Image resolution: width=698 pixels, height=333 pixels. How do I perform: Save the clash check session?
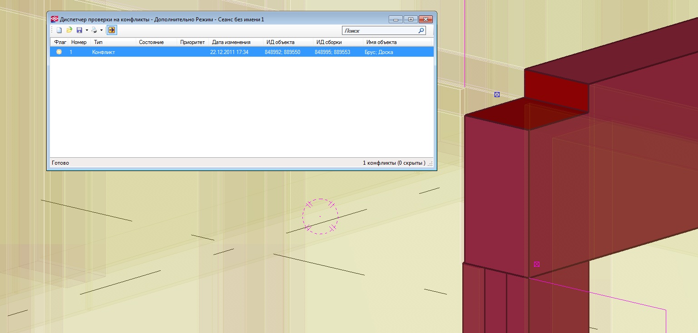79,30
